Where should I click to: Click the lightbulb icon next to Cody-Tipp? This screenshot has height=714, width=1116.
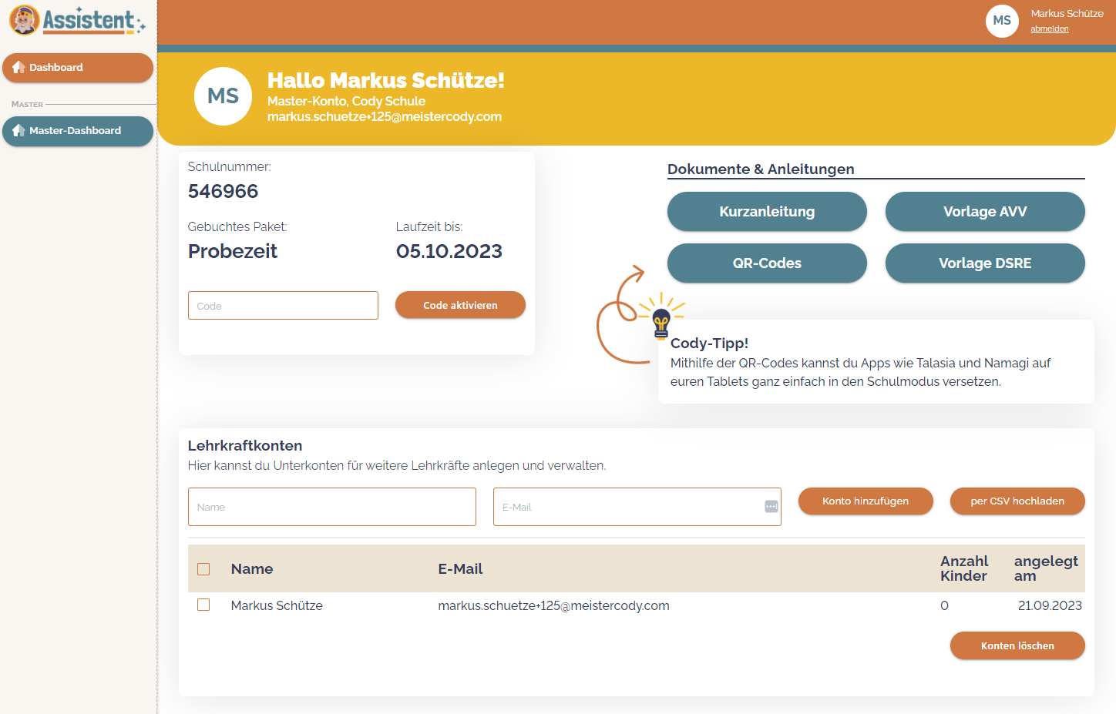pyautogui.click(x=661, y=323)
